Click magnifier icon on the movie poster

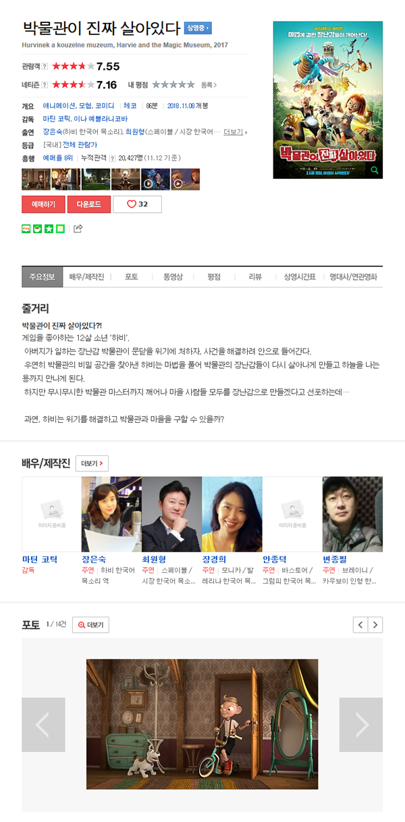(375, 171)
